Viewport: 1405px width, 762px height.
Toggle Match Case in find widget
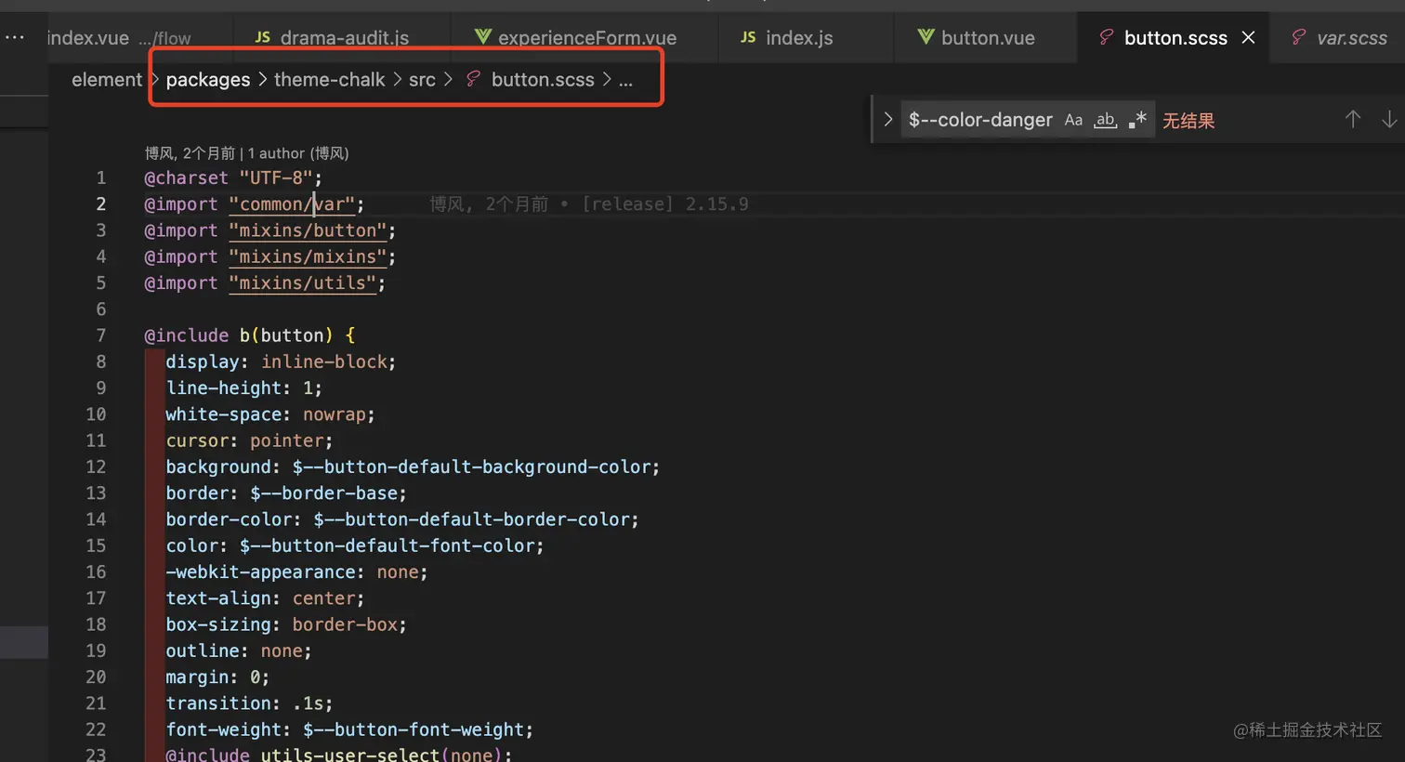1073,120
